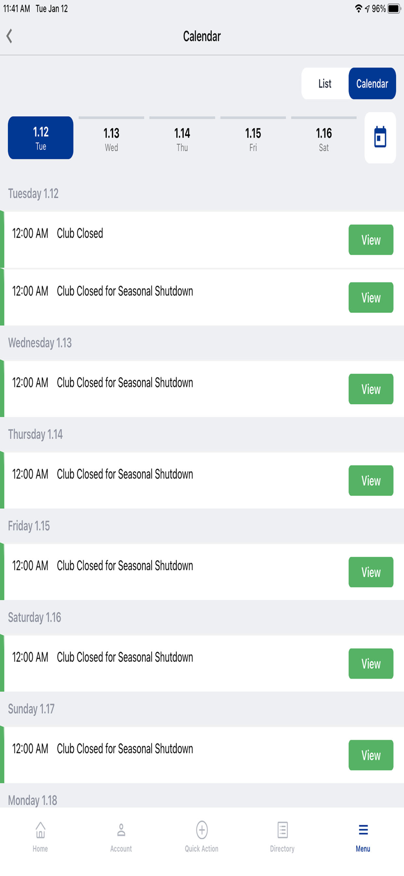Select the Calendar view toggle
404x876 pixels.
click(x=372, y=84)
